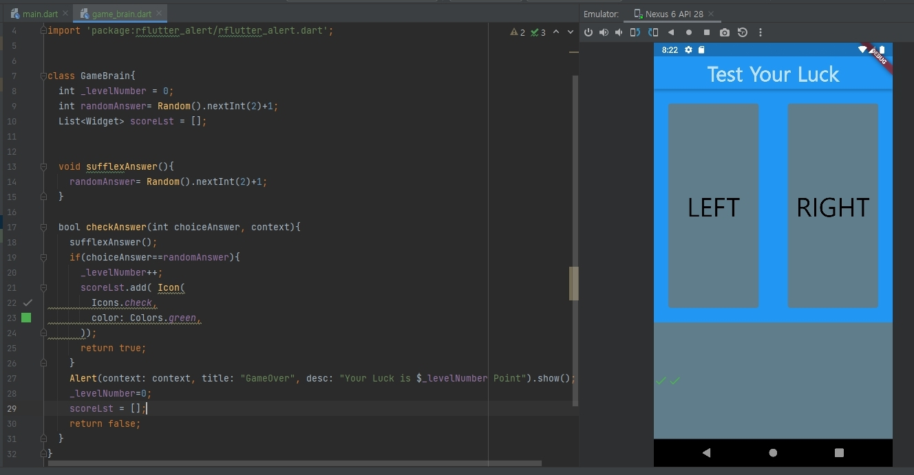Click the emulator toolbar Overview square

click(x=707, y=32)
